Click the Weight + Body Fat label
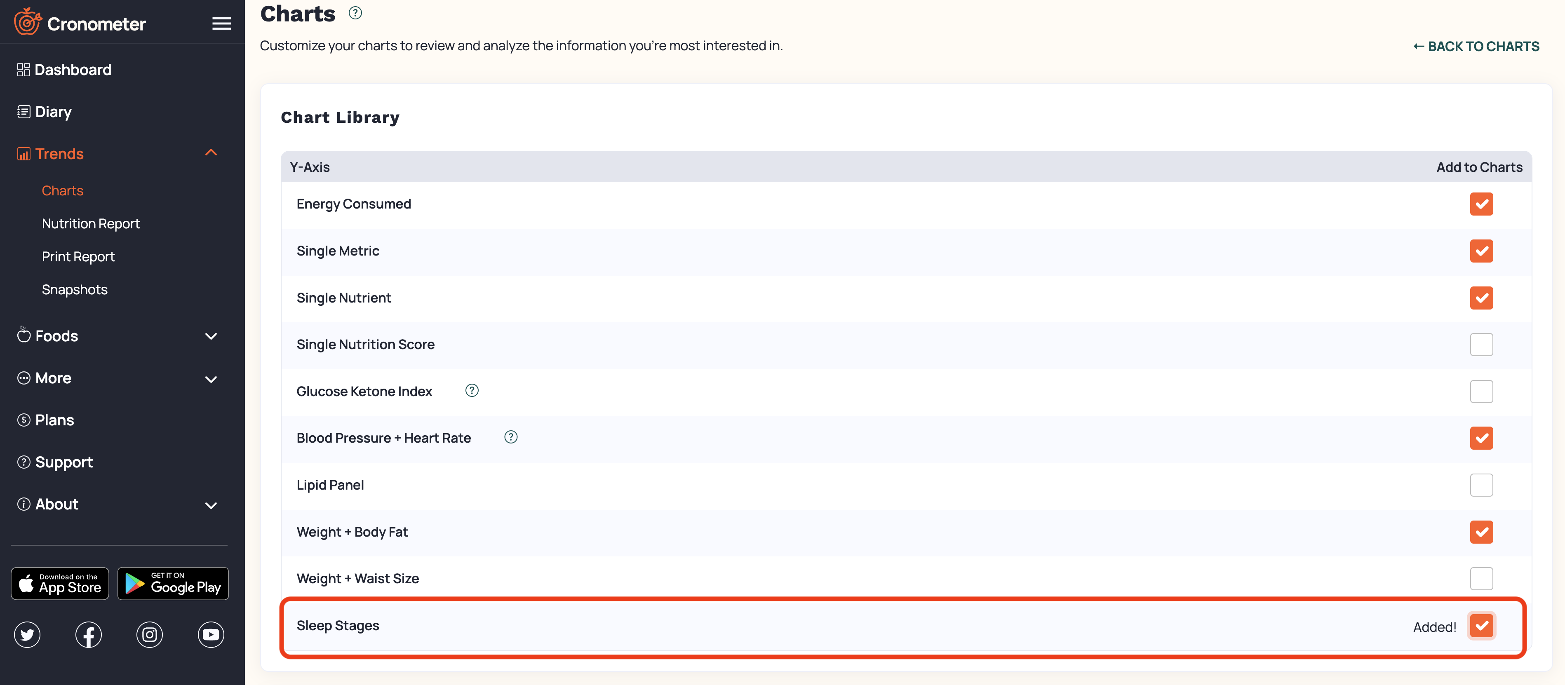This screenshot has height=685, width=1565. tap(352, 532)
